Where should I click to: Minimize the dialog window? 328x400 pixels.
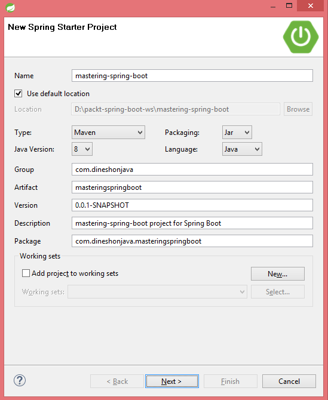click(x=273, y=5)
